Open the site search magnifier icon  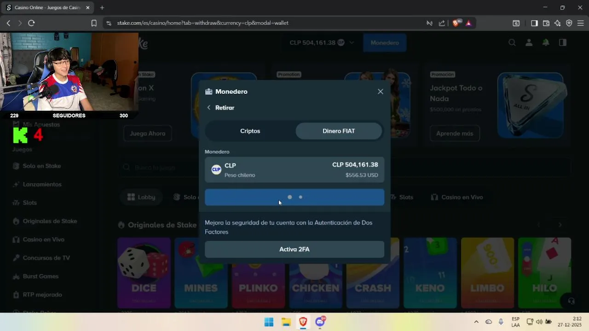pos(512,42)
